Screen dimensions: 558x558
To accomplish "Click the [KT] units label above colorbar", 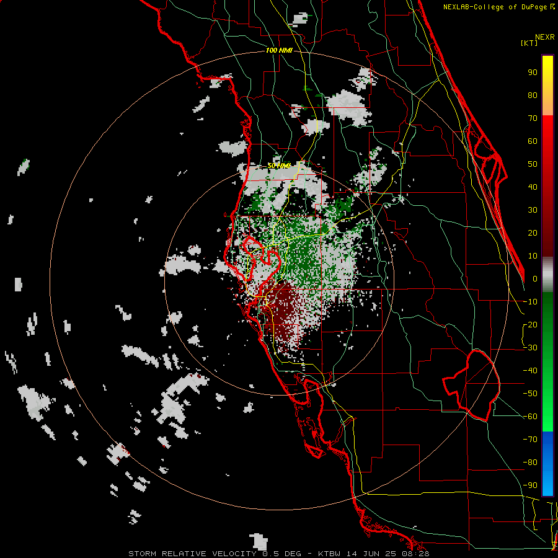I will (529, 43).
